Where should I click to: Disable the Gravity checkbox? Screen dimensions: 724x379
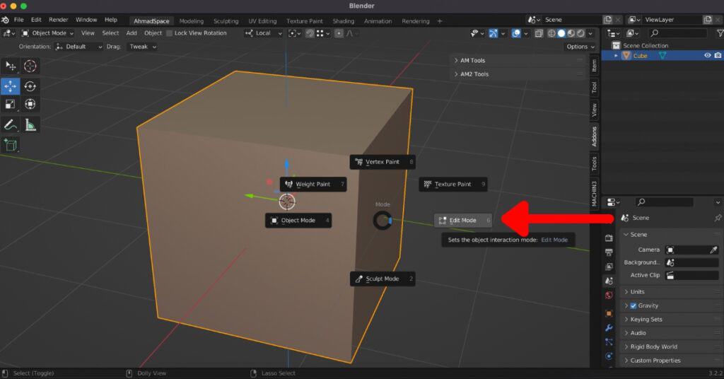tap(633, 305)
